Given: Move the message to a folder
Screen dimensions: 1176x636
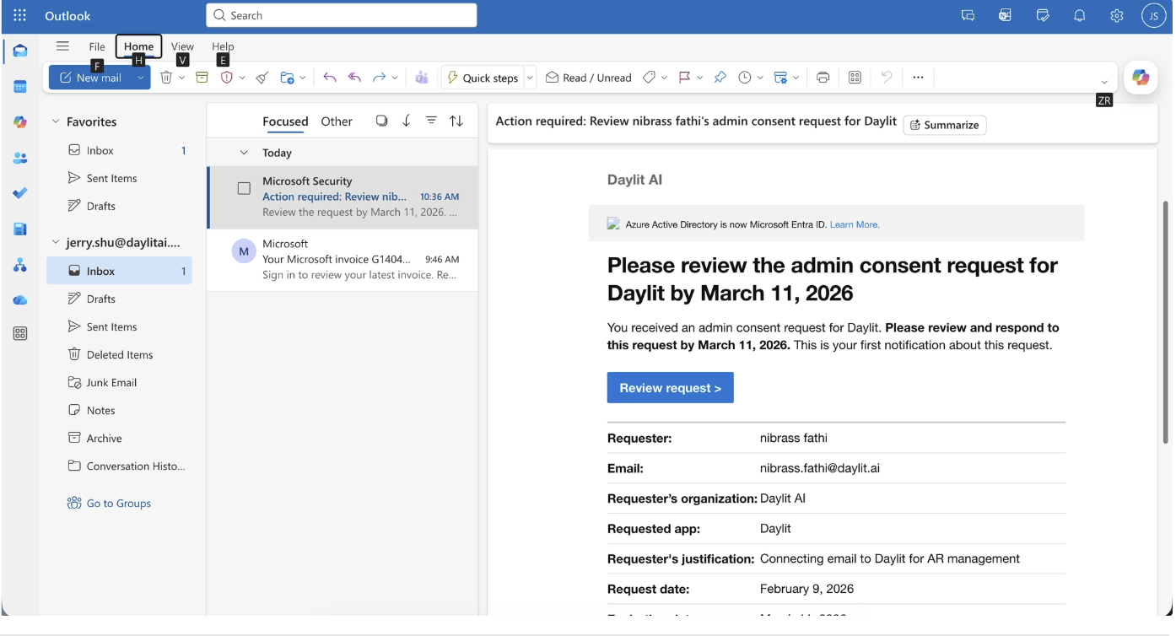Looking at the screenshot, I should point(287,78).
